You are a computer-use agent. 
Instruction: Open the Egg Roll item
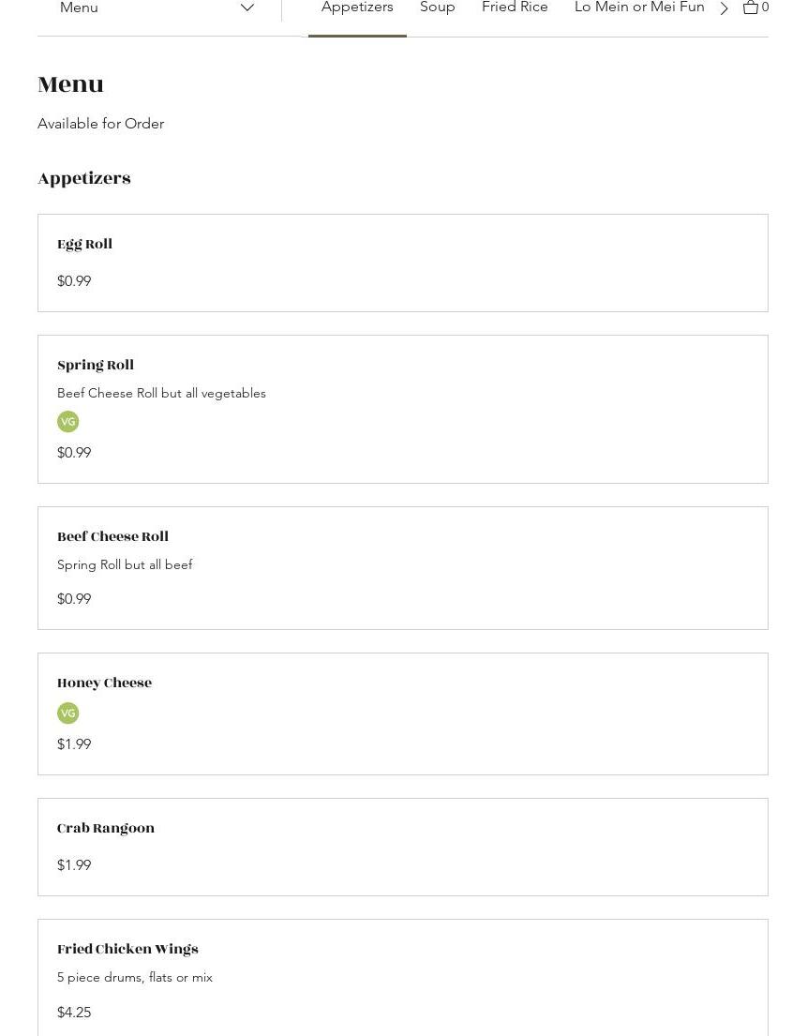(x=85, y=245)
